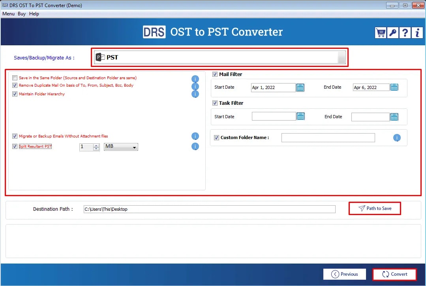This screenshot has width=426, height=286.
Task: Open the Menu item in the menu bar
Action: pos(8,13)
